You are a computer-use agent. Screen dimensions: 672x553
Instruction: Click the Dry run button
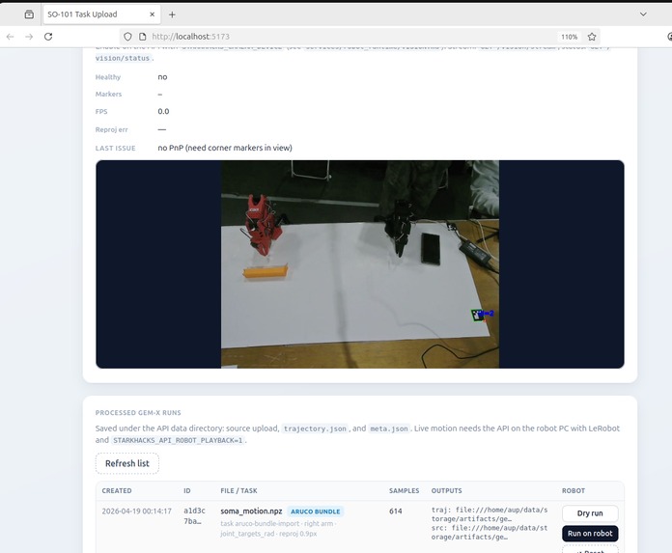point(590,513)
